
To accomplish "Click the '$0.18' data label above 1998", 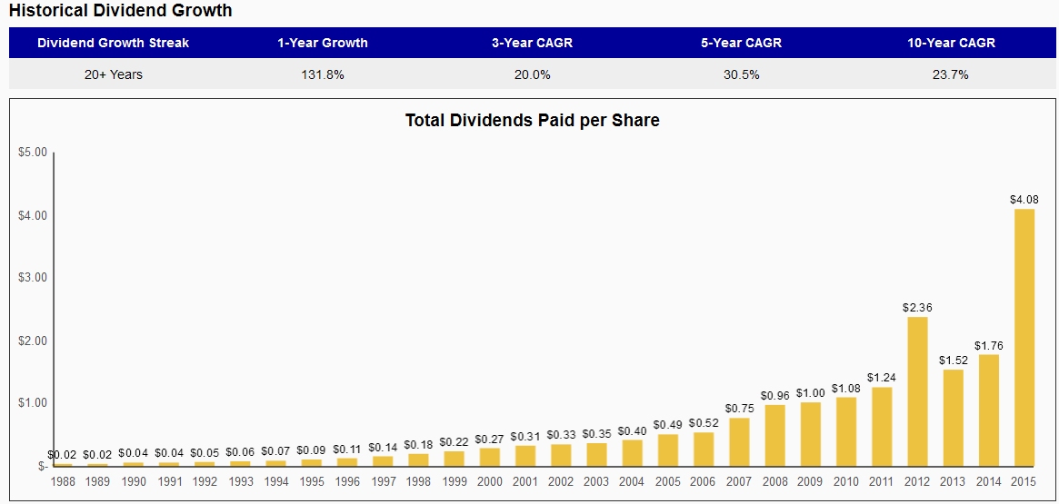I will pyautogui.click(x=419, y=445).
